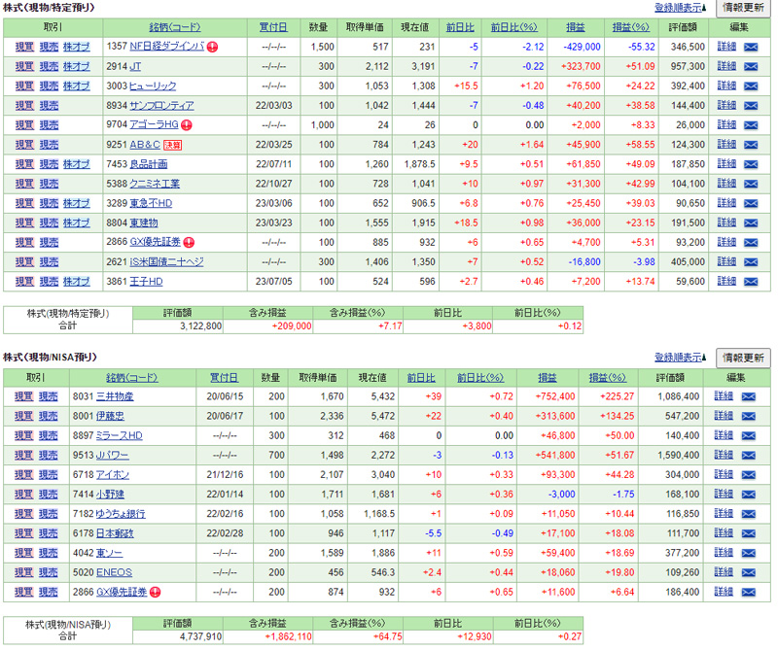
Task: Click 現売 in the 伊藤忠 row
Action: (x=49, y=416)
